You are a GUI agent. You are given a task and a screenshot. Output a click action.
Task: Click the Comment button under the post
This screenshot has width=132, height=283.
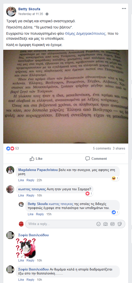96,159
